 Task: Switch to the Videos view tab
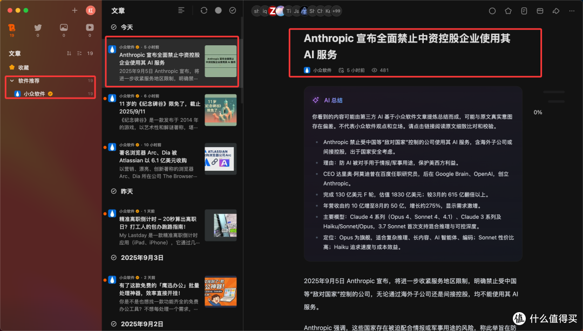90,30
